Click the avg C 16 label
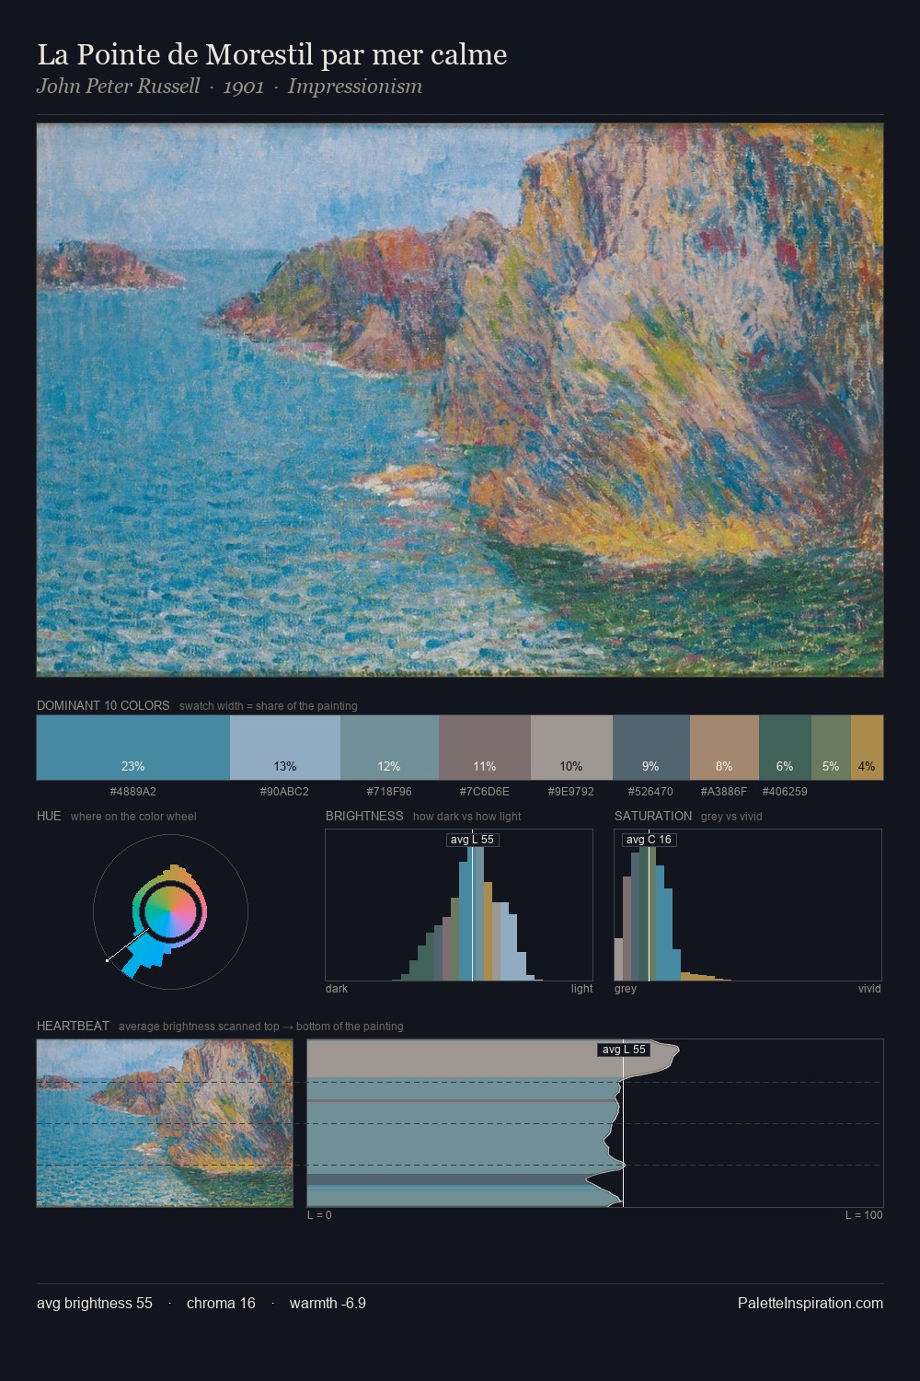920x1381 pixels. coord(649,840)
